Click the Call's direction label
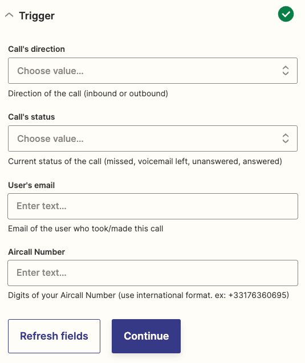 (x=36, y=49)
